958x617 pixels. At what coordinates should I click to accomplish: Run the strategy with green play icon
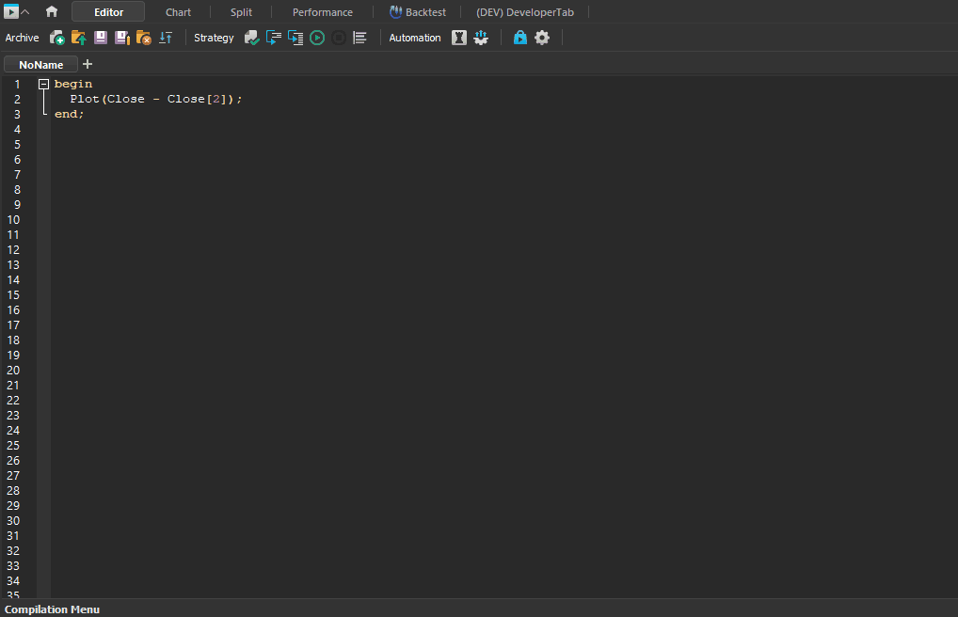(317, 38)
